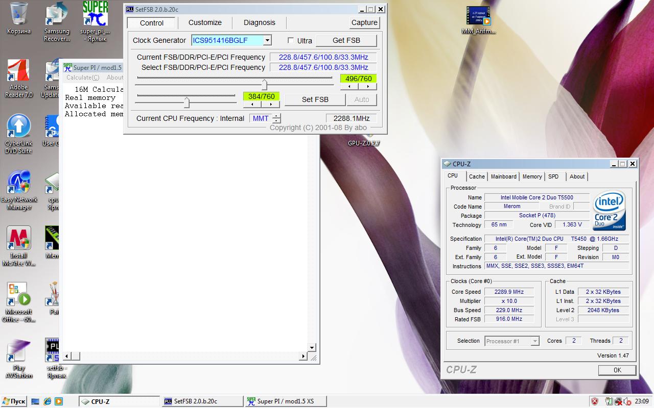This screenshot has height=408, width=654.
Task: Click the SetFSB title bar icon
Action: point(130,9)
